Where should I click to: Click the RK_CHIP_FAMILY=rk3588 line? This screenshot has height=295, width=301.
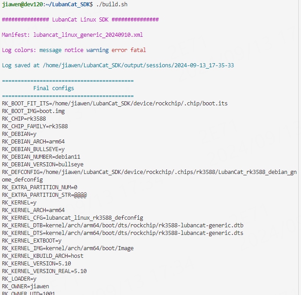coord(35,126)
